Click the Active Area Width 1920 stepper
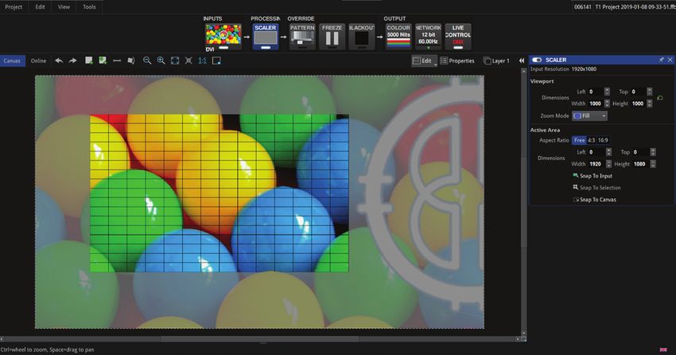This screenshot has height=355, width=676. tap(608, 164)
